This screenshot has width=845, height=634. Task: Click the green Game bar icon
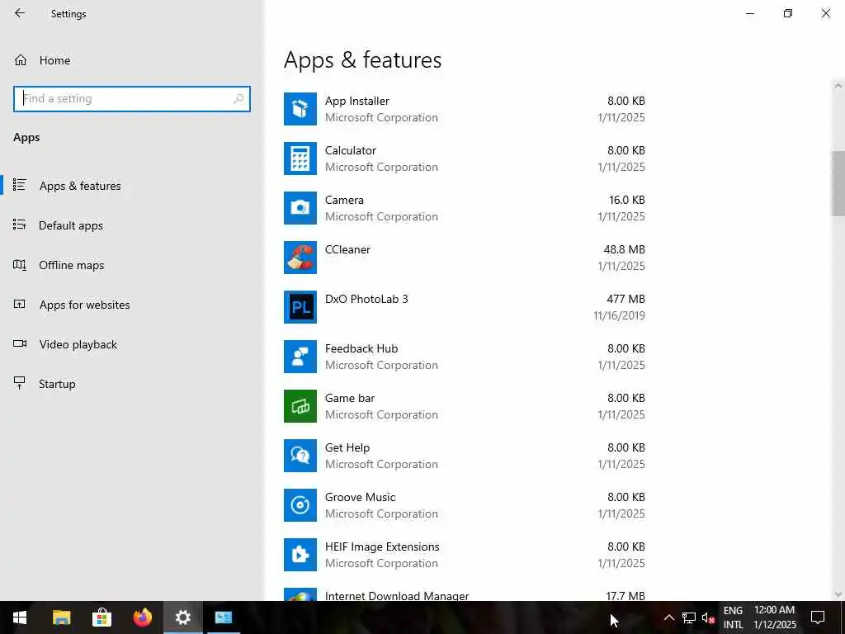tap(300, 406)
